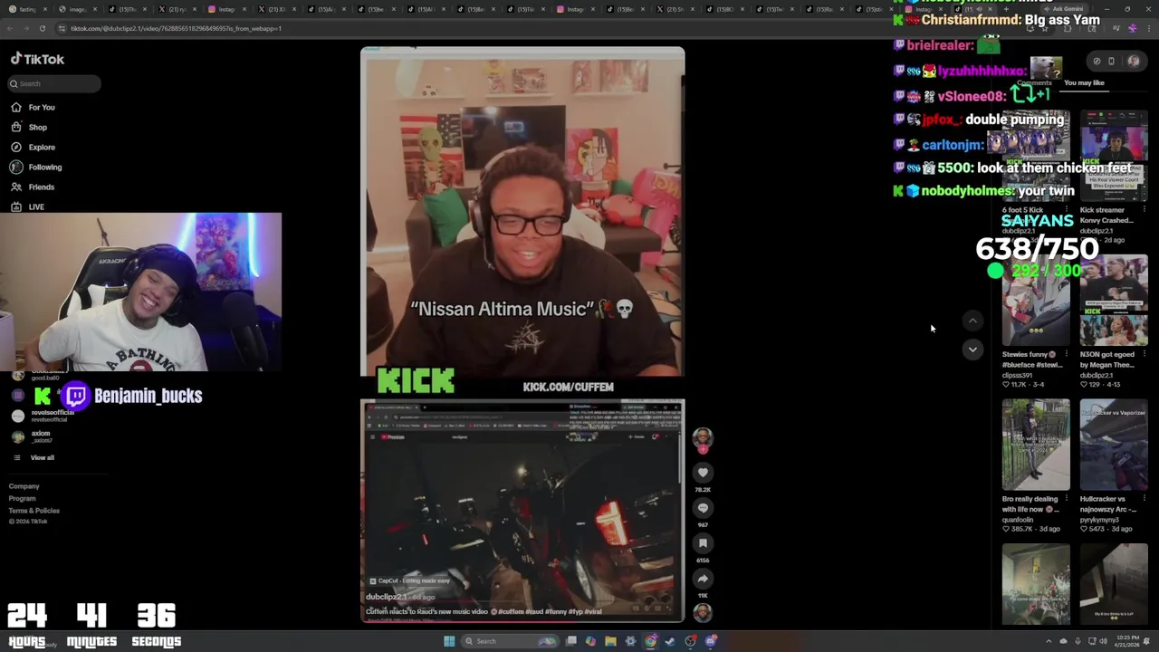This screenshot has width=1159, height=652.
Task: Open site info icon left of URL
Action: pyautogui.click(x=61, y=28)
